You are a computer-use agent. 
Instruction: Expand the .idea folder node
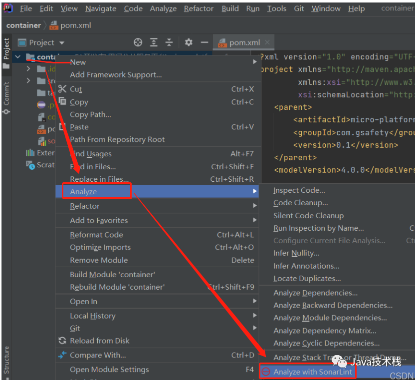pyautogui.click(x=28, y=68)
